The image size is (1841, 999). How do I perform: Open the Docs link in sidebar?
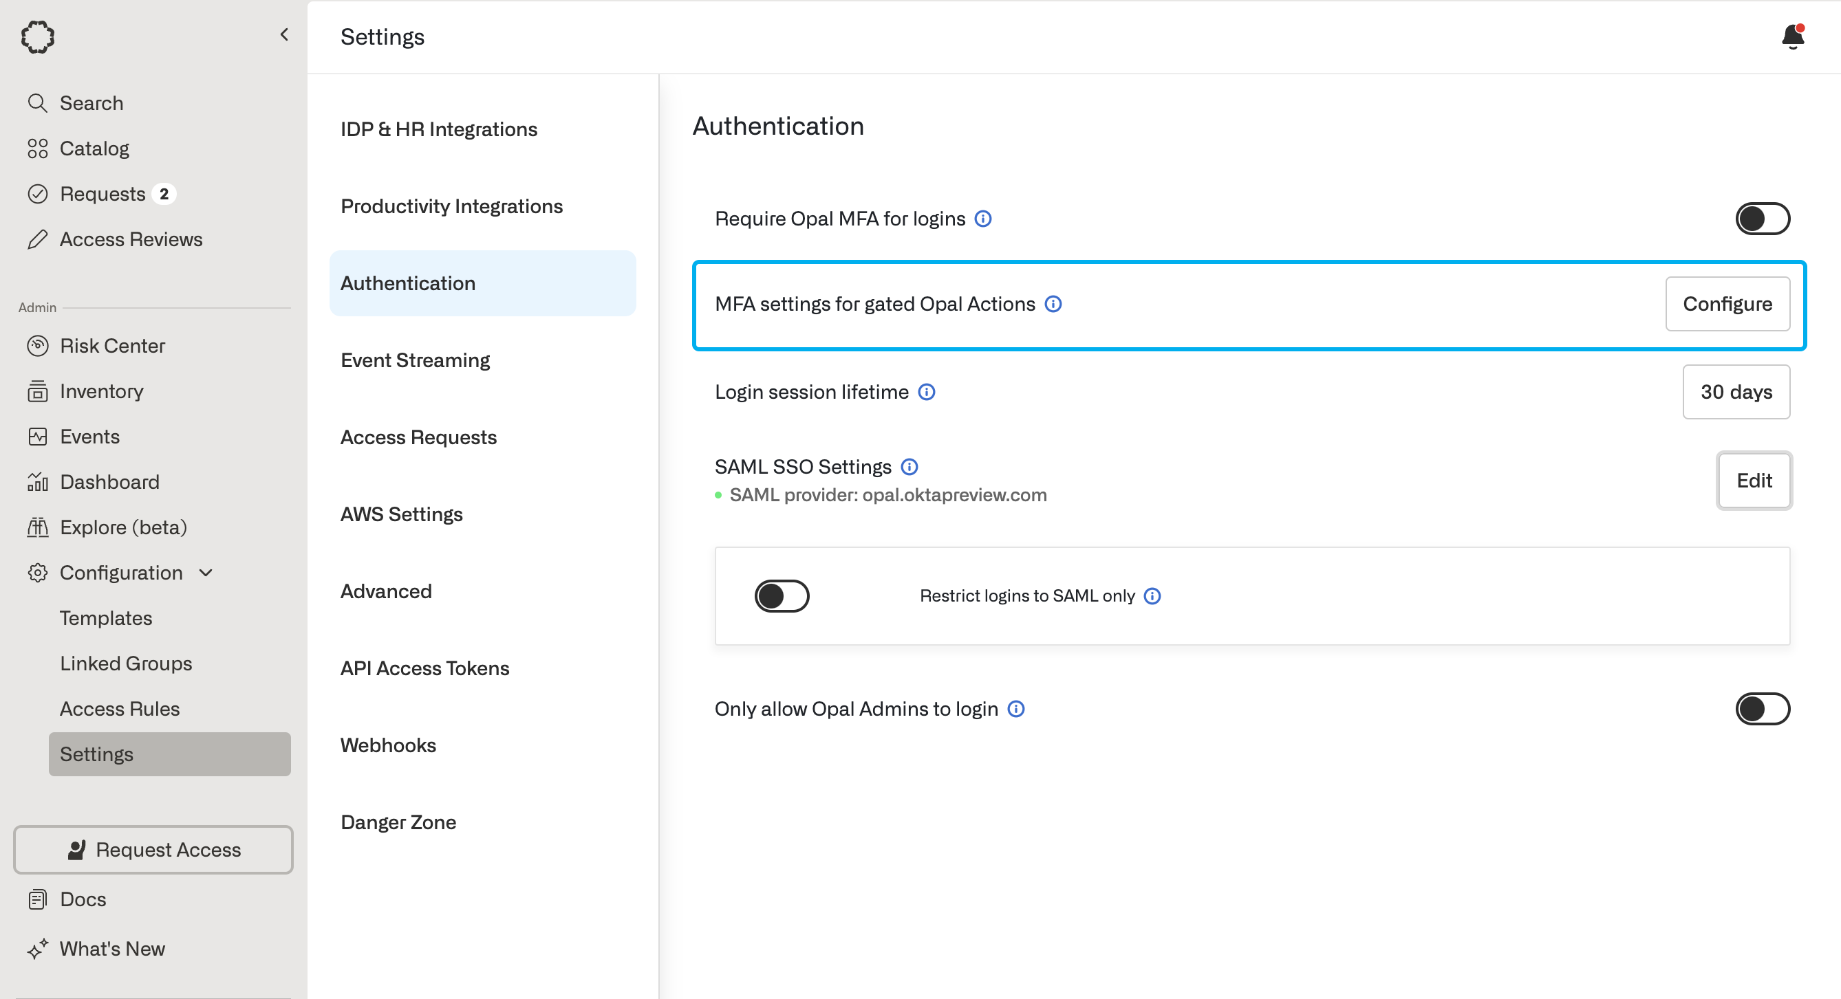[x=83, y=899]
